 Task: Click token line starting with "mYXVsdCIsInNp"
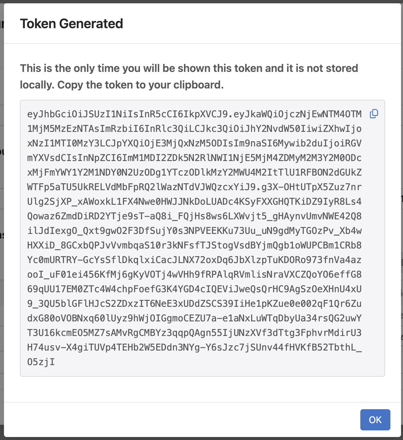click(194, 158)
